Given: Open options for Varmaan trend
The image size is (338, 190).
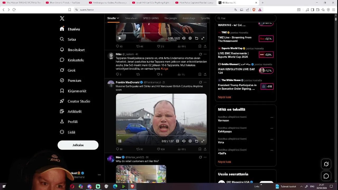Looking at the screenshot, I should (272, 117).
